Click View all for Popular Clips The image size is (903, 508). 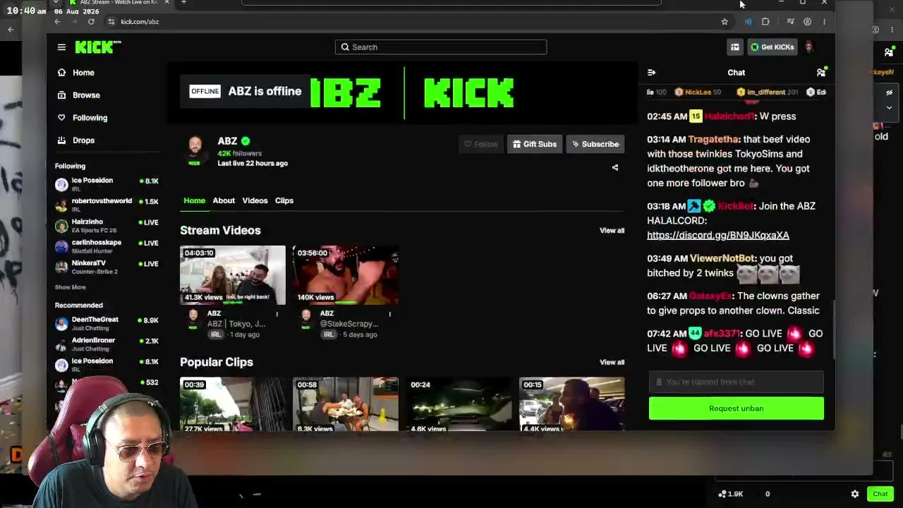click(x=612, y=363)
